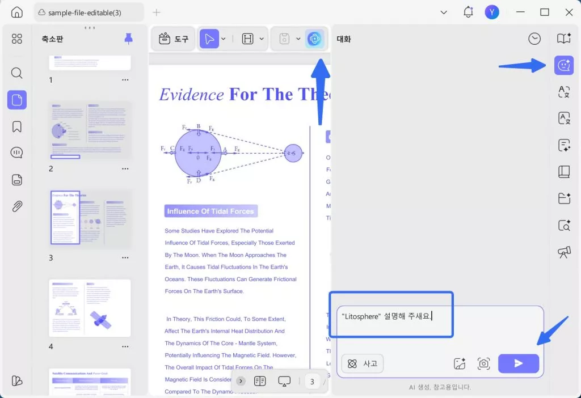Attach an image to the prompt
Viewport: 581px width, 398px height.
tap(460, 363)
